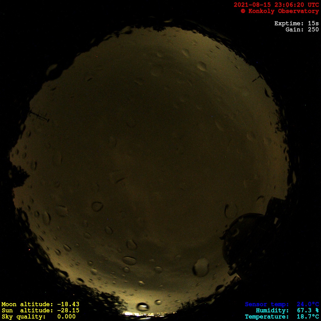Click the Temperature 18.7°C reading

(x=282, y=317)
